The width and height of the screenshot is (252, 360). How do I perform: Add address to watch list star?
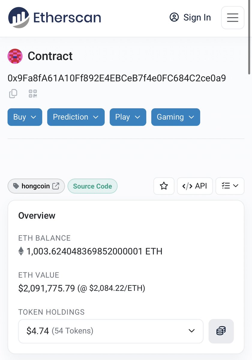pyautogui.click(x=164, y=186)
